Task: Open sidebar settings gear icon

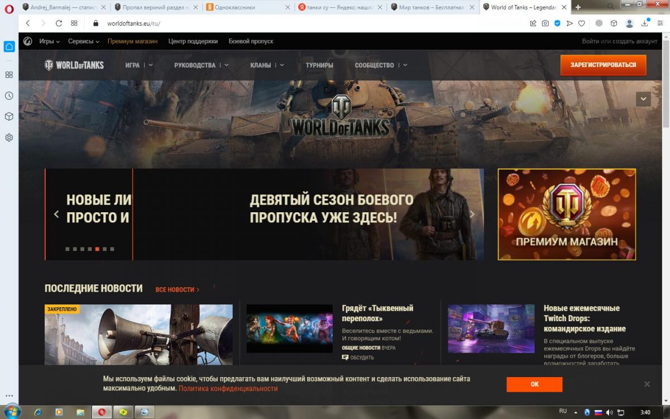Action: 9,137
